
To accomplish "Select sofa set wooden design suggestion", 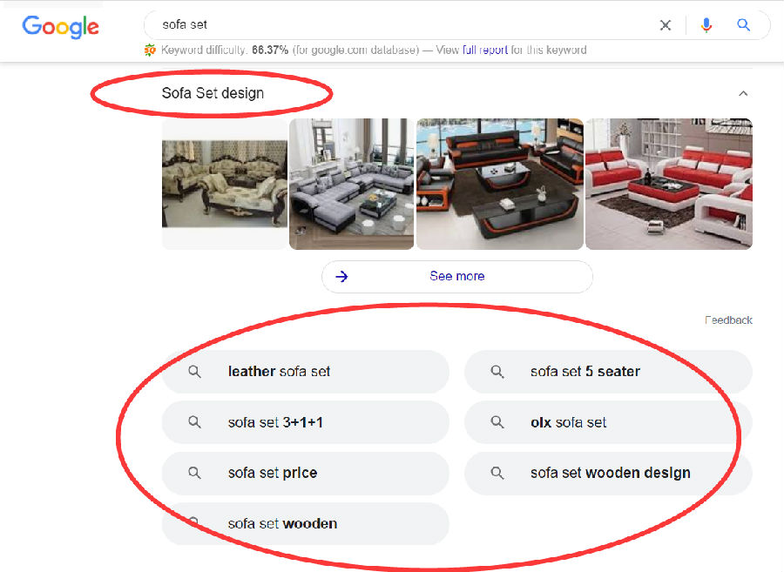I will point(608,473).
